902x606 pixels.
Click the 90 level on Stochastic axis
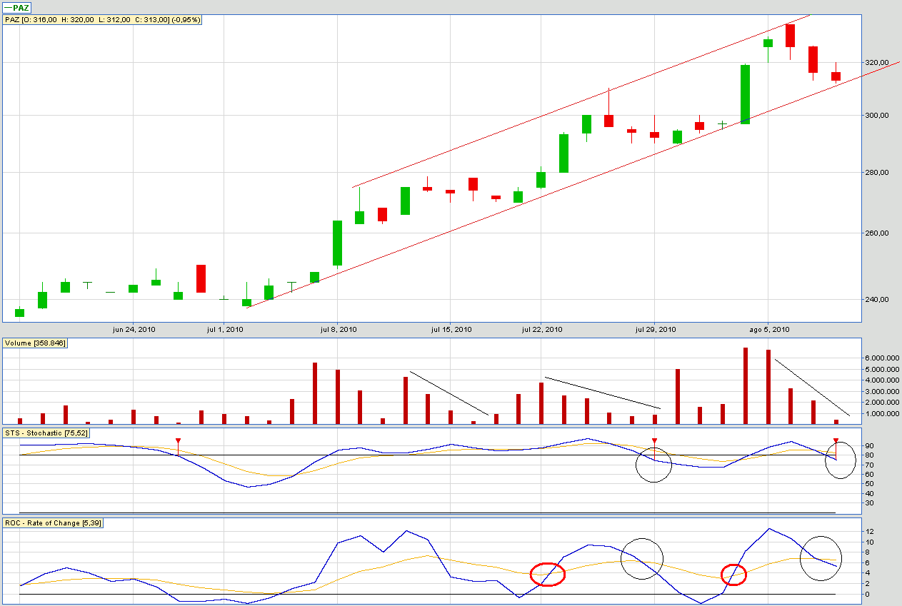pyautogui.click(x=868, y=445)
